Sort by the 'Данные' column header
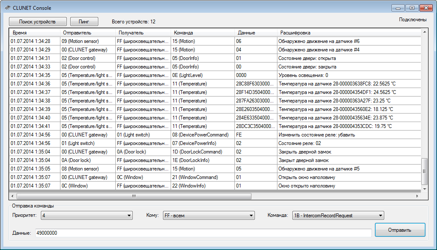This screenshot has height=250, width=437. pos(256,33)
